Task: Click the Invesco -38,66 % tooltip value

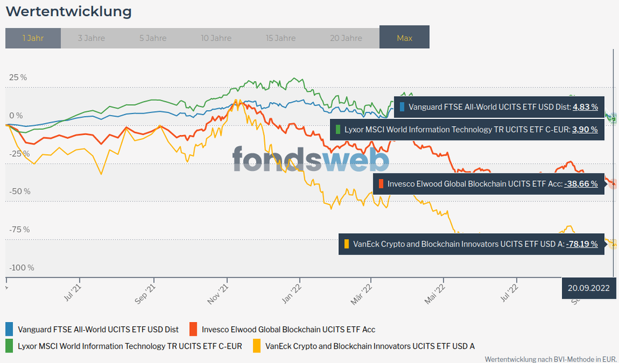Action: [581, 184]
